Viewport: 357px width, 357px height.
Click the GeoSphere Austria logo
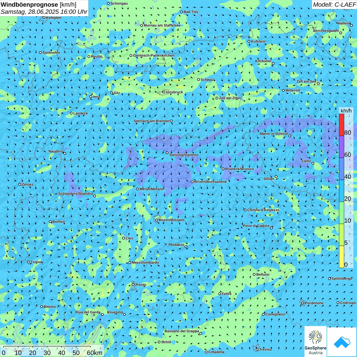tap(315, 341)
